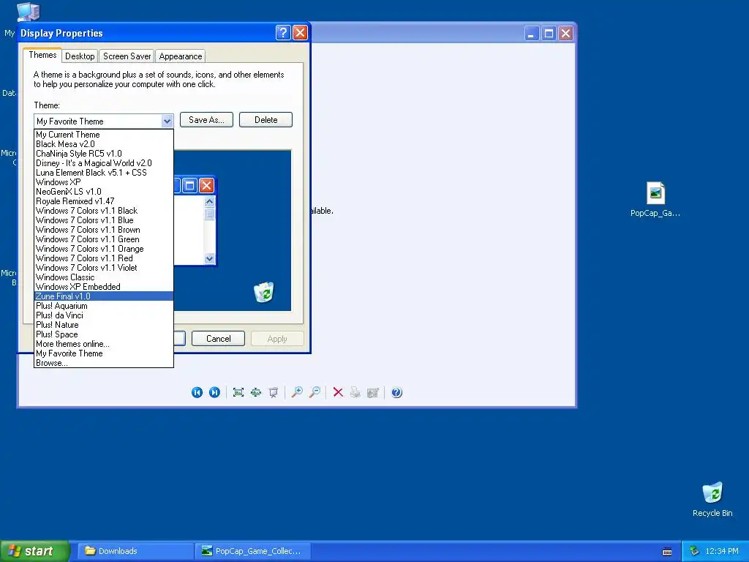The width and height of the screenshot is (749, 562).
Task: Click Safely Remove Hardware tray icon
Action: point(695,551)
